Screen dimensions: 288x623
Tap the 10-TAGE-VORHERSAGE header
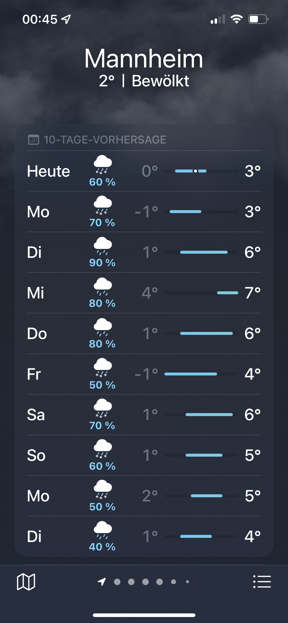click(x=105, y=140)
